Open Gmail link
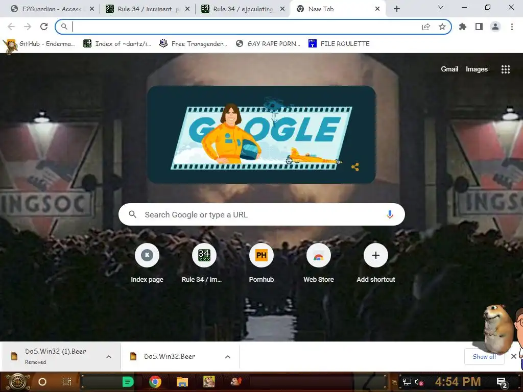 pos(449,69)
